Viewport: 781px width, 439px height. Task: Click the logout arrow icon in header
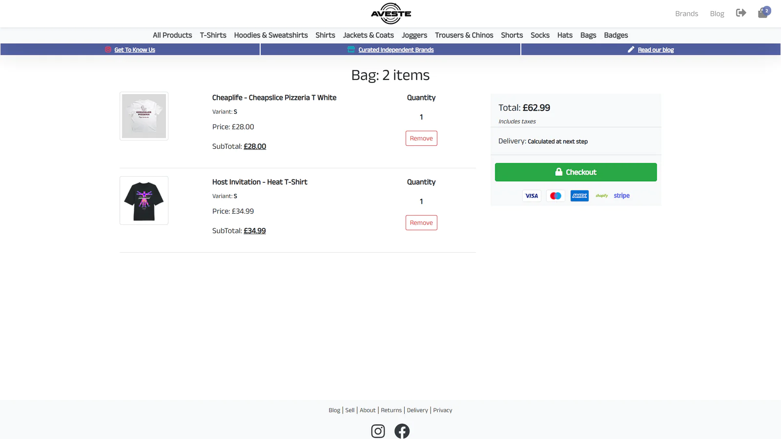point(741,13)
